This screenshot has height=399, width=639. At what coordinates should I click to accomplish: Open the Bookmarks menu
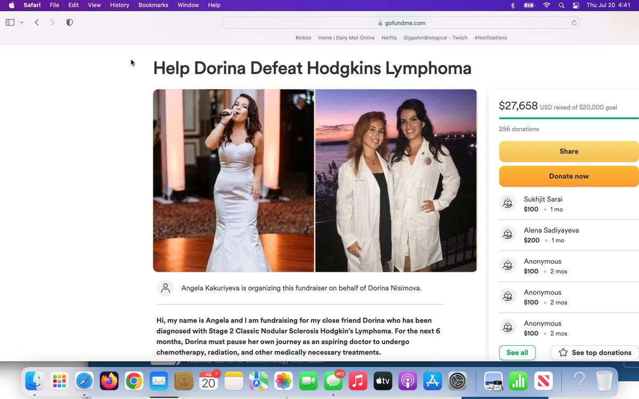click(153, 5)
